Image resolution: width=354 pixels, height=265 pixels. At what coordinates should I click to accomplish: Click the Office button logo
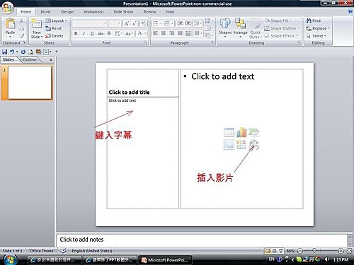click(x=8, y=8)
